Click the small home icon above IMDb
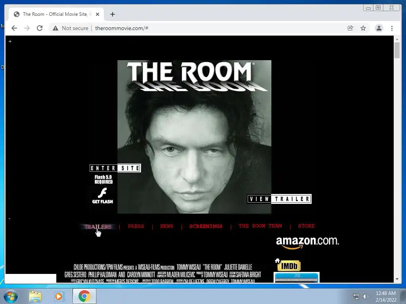The image size is (406, 304). (277, 260)
